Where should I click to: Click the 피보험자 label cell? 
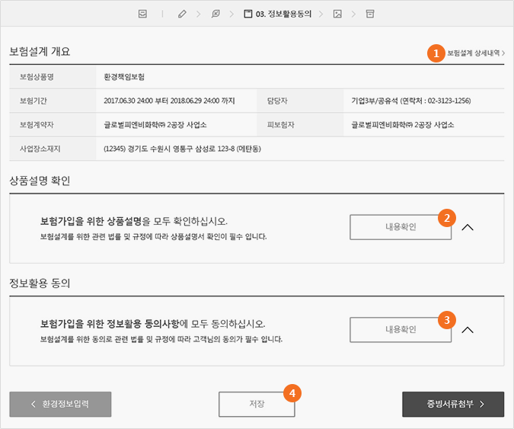300,125
